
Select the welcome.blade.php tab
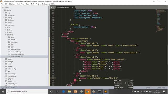(x=64, y=8)
